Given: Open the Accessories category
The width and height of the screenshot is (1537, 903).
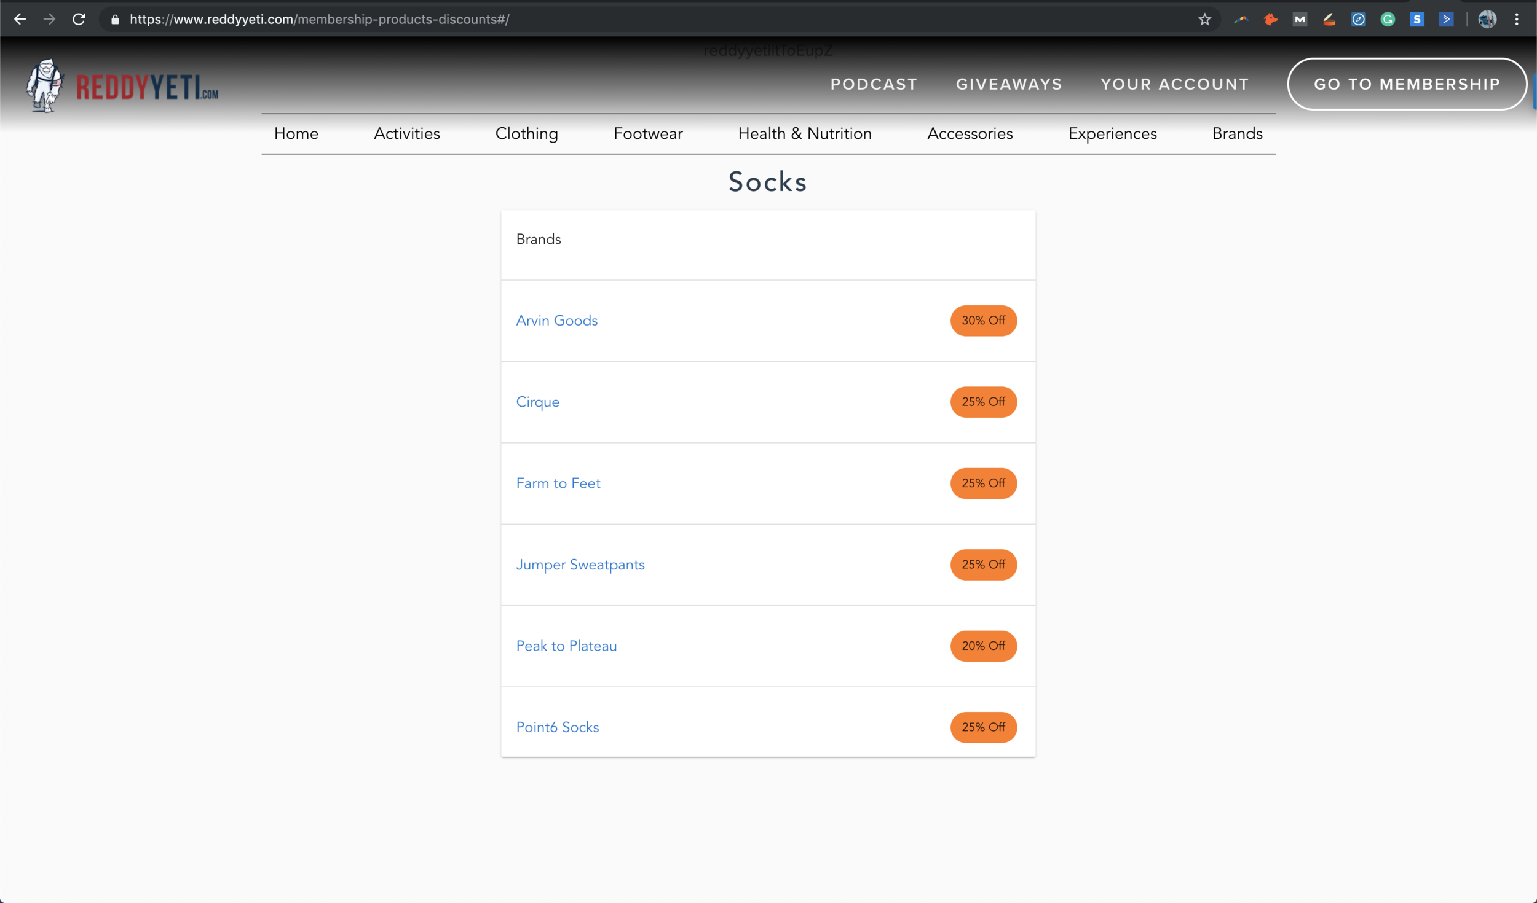Looking at the screenshot, I should [x=970, y=133].
